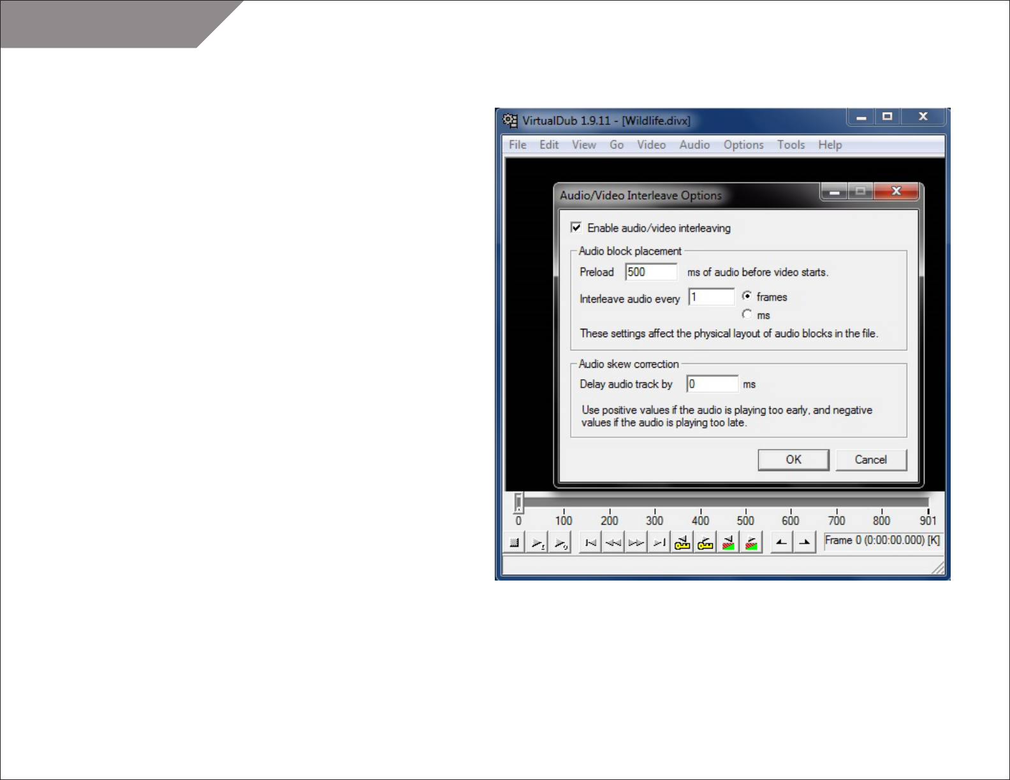Jump to previous scene change
The height and width of the screenshot is (780, 1010).
tap(728, 543)
